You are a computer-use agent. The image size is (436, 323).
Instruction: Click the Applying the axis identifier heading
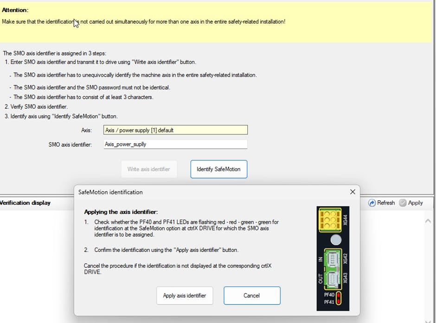click(121, 212)
